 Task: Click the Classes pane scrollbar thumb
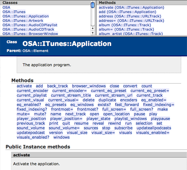pyautogui.click(x=93, y=5)
